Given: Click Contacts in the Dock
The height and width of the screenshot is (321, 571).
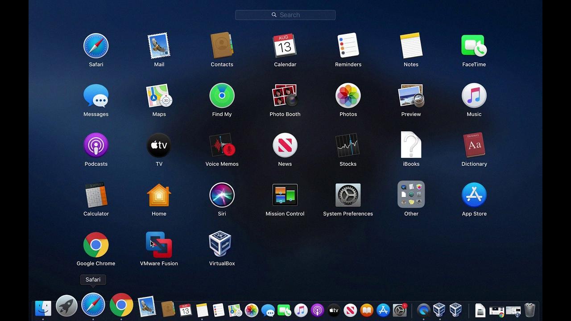Looking at the screenshot, I should 168,309.
